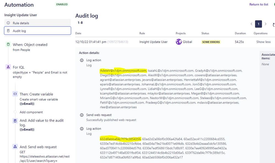Click the Global project globe icon
Viewport: 275px width, 163px height.
[179, 42]
